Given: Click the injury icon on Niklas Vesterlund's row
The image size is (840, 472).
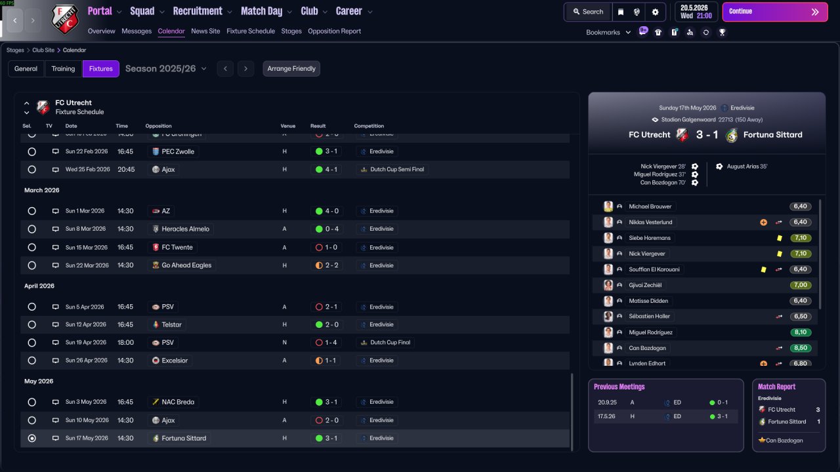Looking at the screenshot, I should tap(763, 222).
